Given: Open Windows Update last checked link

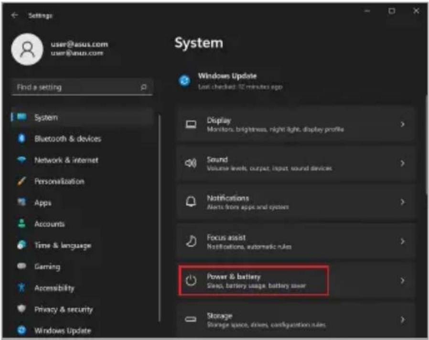Looking at the screenshot, I should pyautogui.click(x=240, y=87).
